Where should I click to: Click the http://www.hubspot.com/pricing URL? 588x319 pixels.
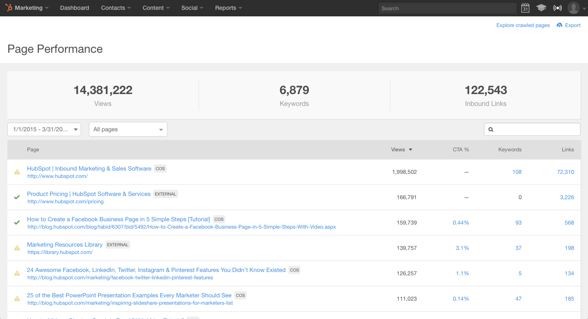(x=66, y=202)
